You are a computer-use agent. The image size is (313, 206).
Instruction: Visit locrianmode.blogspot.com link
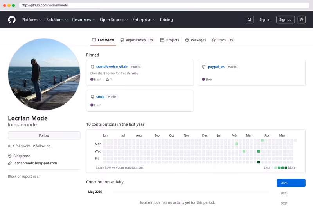[35, 163]
